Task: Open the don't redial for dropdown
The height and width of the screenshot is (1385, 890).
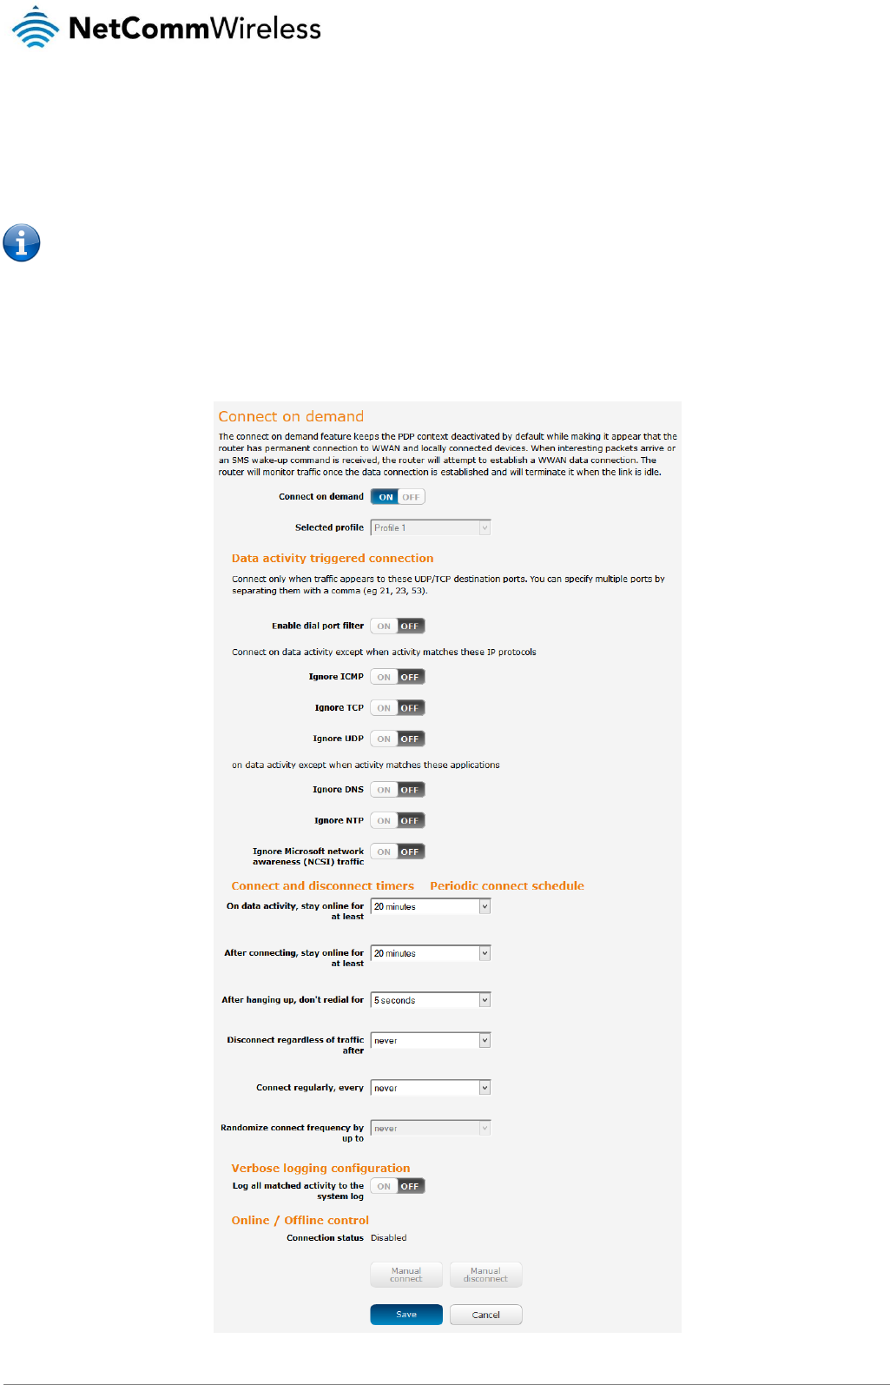Action: 431,1000
